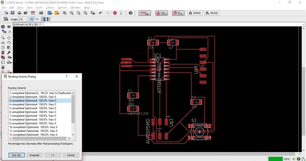306x161 pixels.
Task: Select the Copy tool
Action: click(x=3, y=47)
